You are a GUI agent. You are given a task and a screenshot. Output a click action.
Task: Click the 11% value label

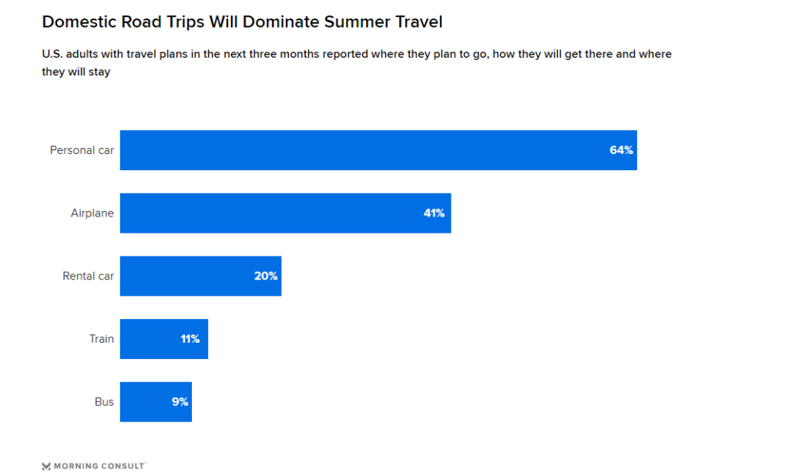190,339
